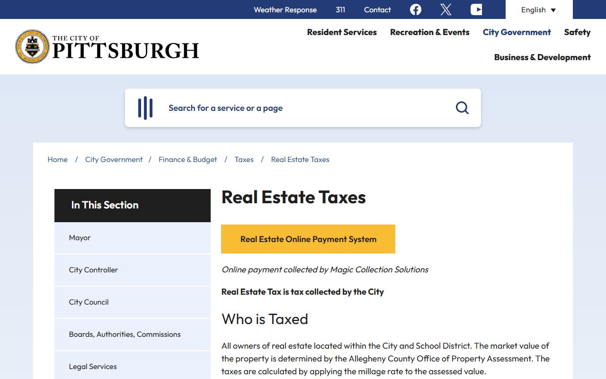Focus the 'Search for a service or a page' field
The image size is (606, 379).
[303, 108]
